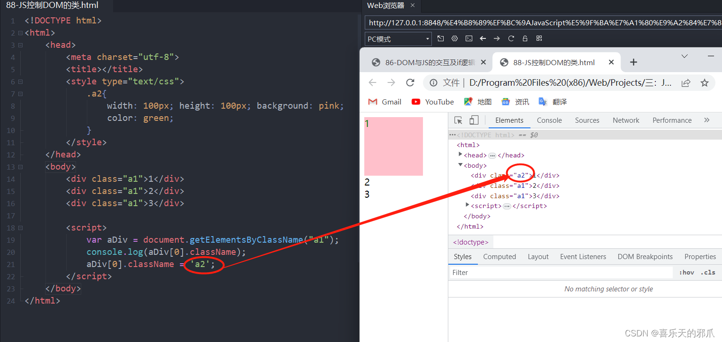Click Chrome forward navigation arrow
The width and height of the screenshot is (722, 342).
click(392, 83)
